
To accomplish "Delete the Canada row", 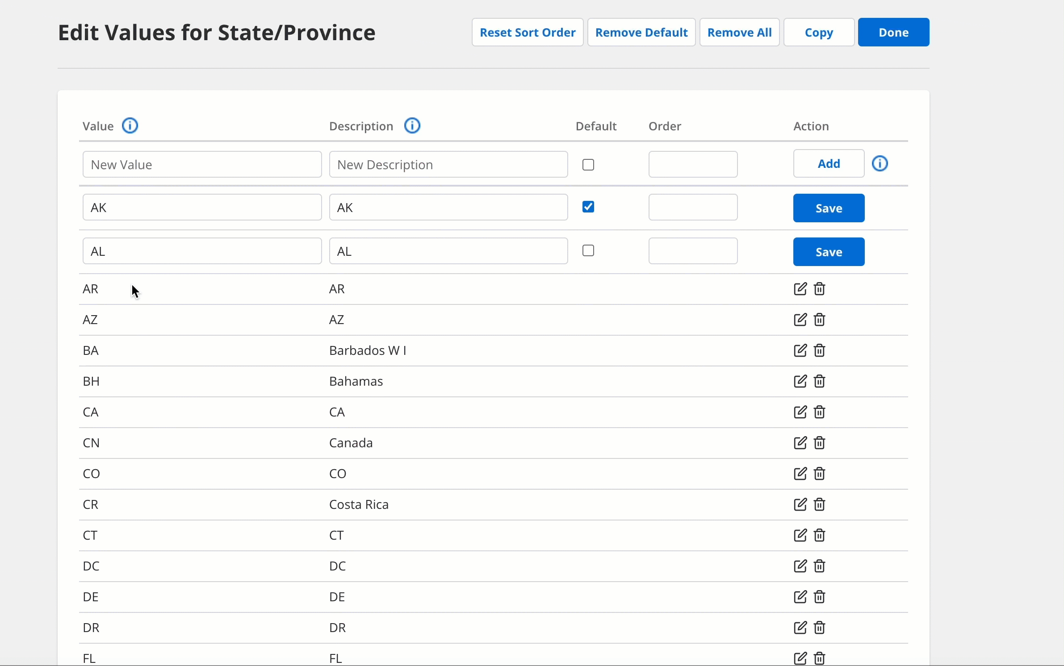I will point(820,443).
